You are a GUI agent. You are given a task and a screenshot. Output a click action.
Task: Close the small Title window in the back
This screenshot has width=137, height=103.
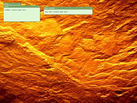(x=19, y=4)
